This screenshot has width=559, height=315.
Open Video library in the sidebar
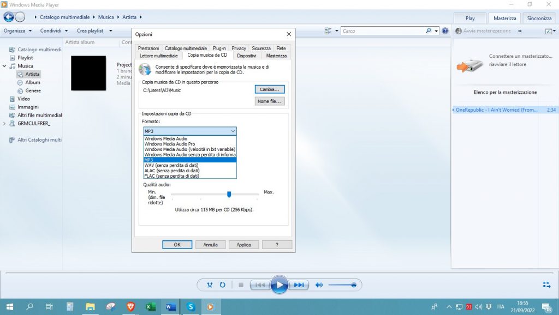[x=23, y=99]
